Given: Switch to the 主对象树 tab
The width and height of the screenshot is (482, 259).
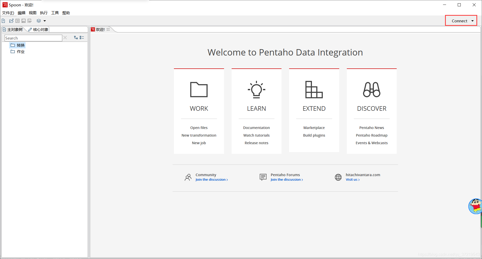Looking at the screenshot, I should (x=13, y=29).
